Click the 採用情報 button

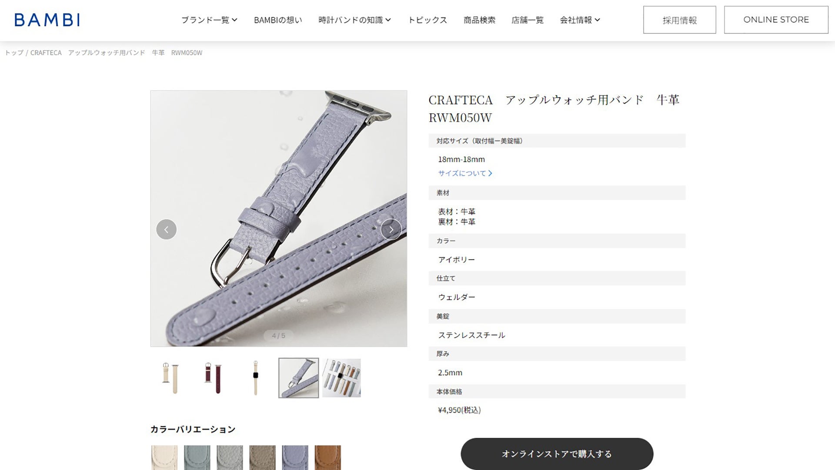[x=680, y=20]
